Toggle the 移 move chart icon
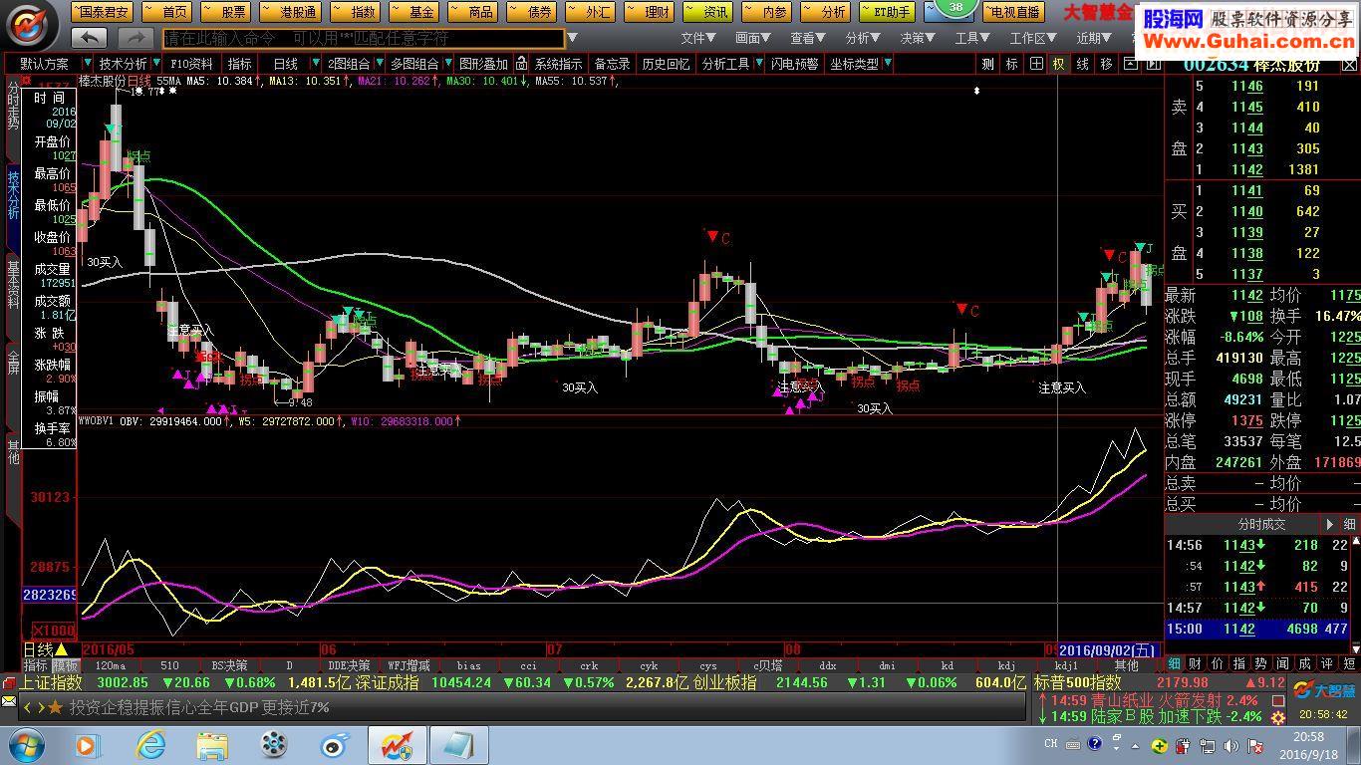Image resolution: width=1361 pixels, height=765 pixels. pyautogui.click(x=1106, y=64)
